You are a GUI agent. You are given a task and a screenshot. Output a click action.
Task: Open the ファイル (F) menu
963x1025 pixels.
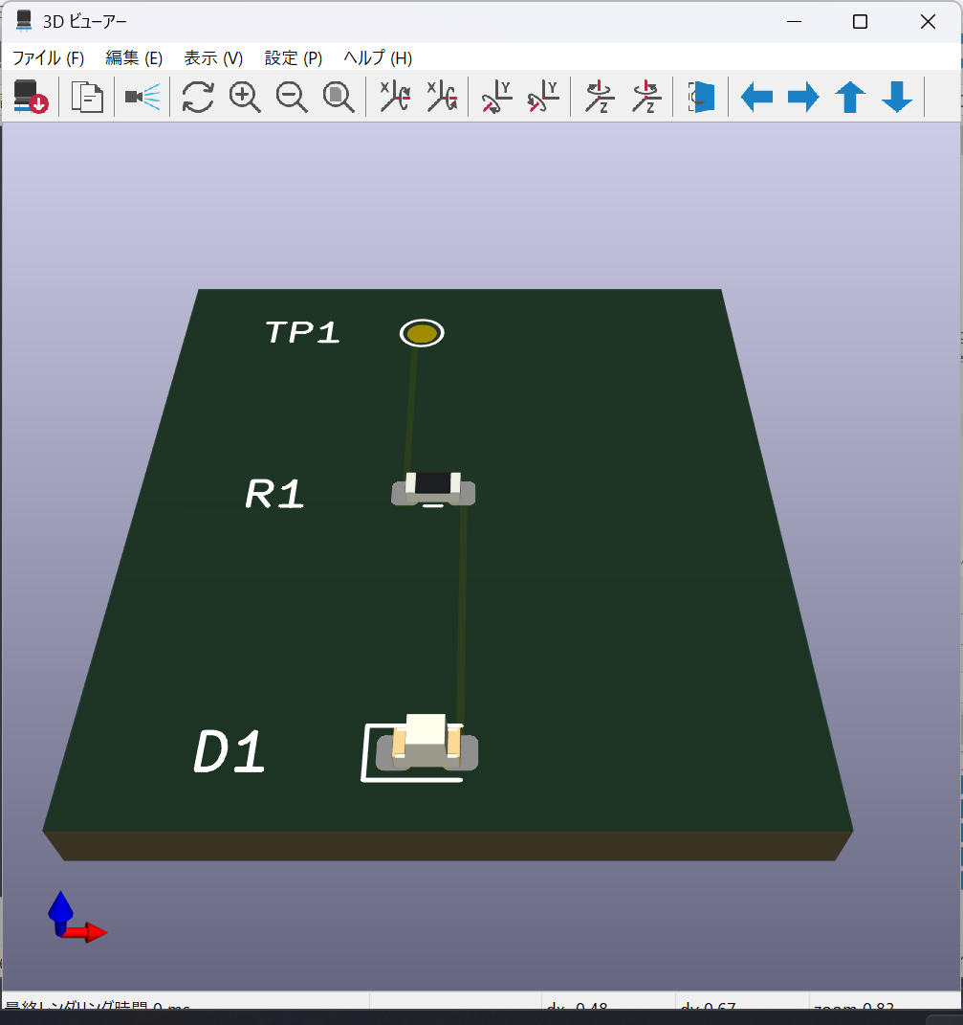pyautogui.click(x=47, y=58)
